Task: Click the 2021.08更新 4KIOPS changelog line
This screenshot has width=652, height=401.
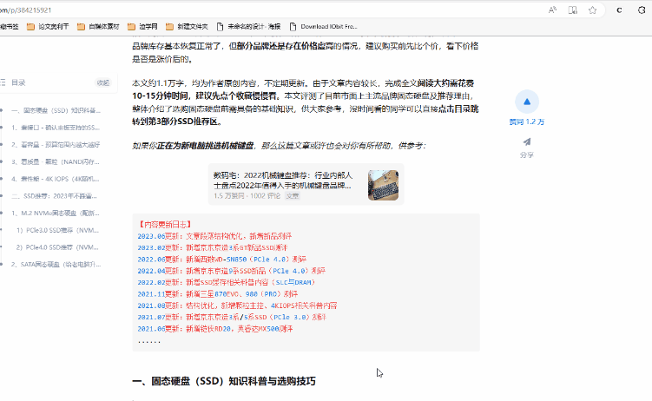Action: pyautogui.click(x=237, y=306)
